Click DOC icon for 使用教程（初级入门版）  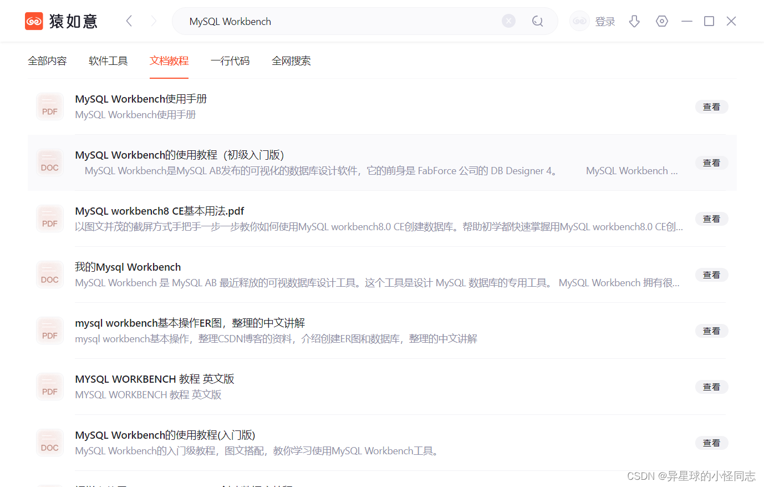(x=50, y=163)
